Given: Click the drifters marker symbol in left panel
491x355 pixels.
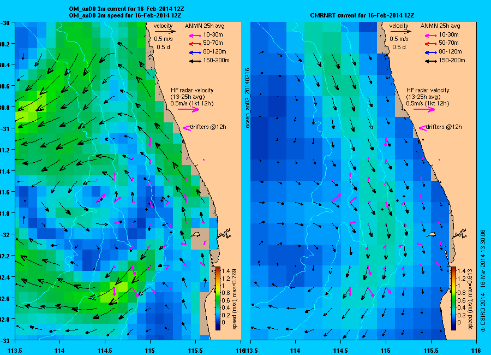Looking at the screenshot, I should point(187,128).
